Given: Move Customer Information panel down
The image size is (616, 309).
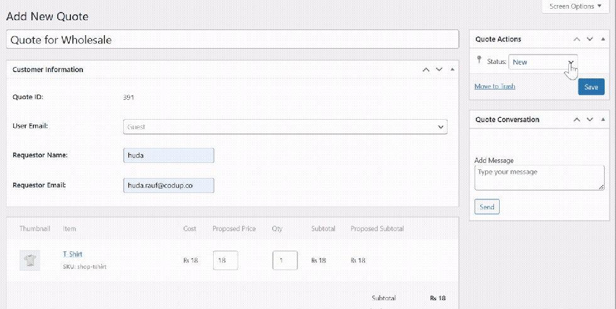Looking at the screenshot, I should (439, 70).
